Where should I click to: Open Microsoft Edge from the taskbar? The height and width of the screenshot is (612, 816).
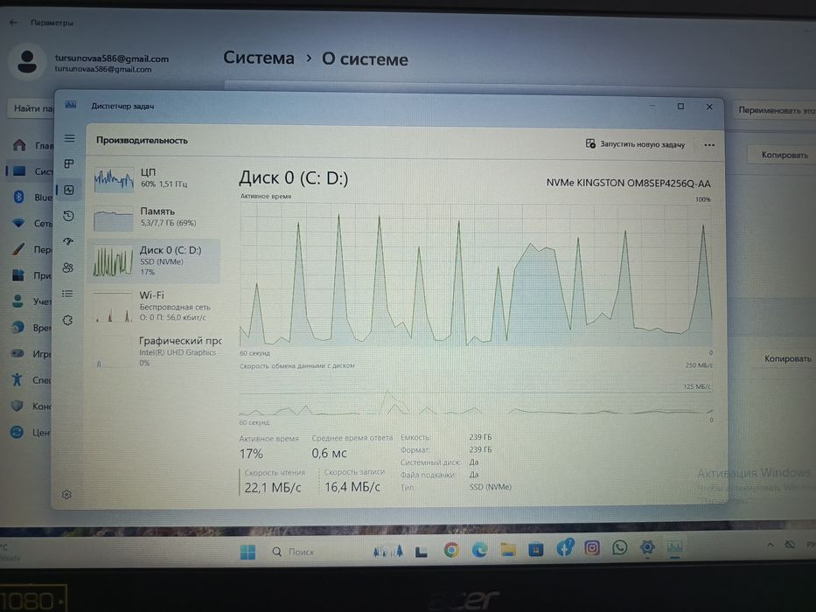pos(479,550)
